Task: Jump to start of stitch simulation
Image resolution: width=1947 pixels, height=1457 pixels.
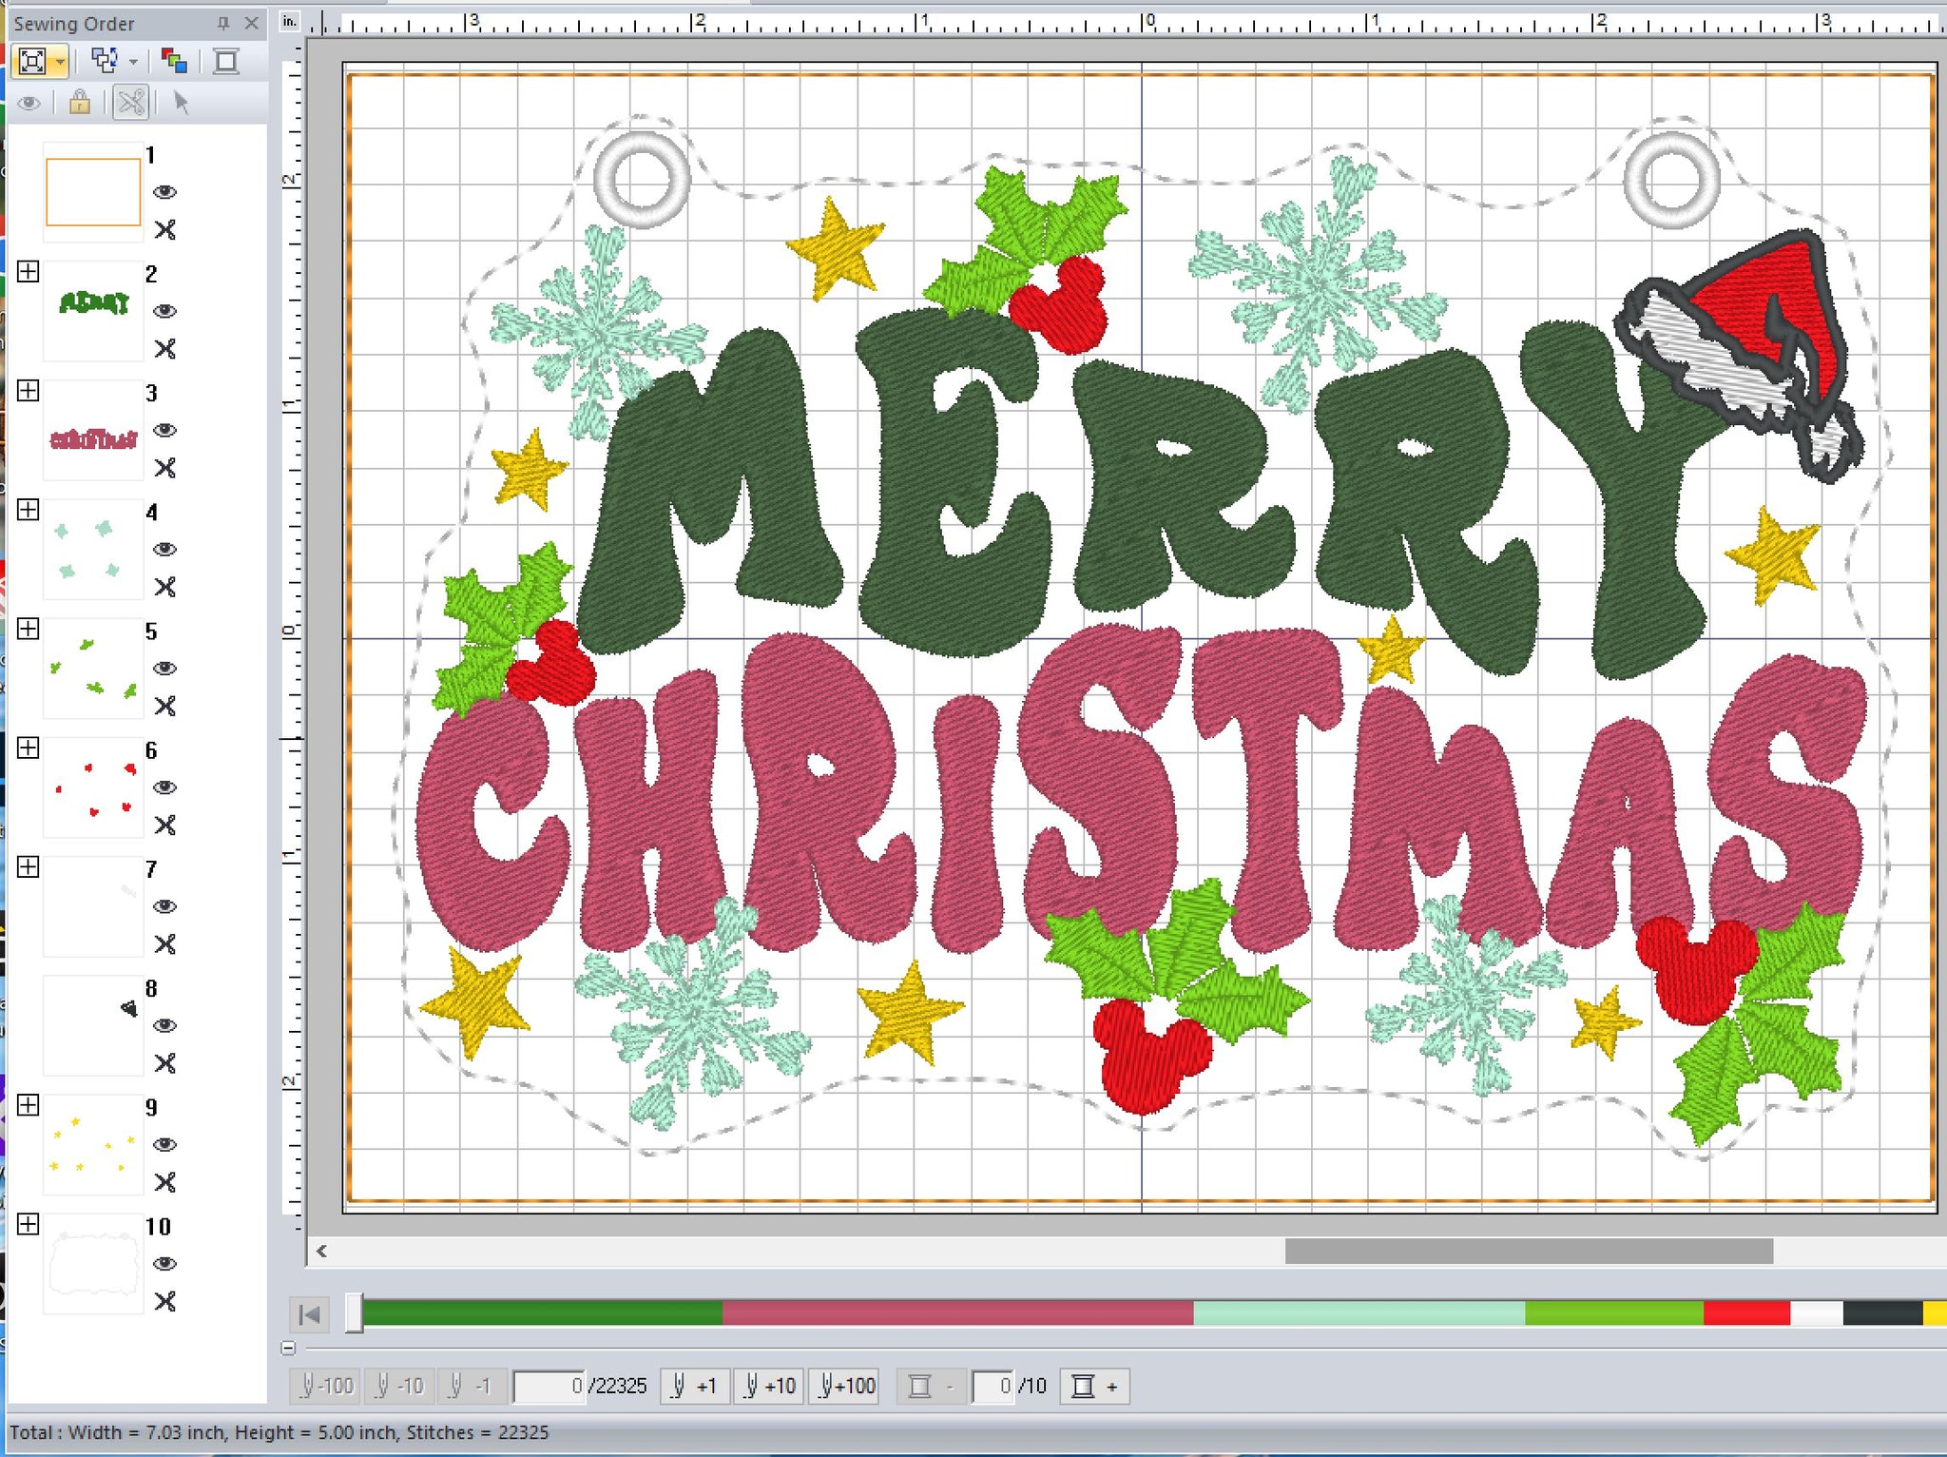Action: point(309,1314)
